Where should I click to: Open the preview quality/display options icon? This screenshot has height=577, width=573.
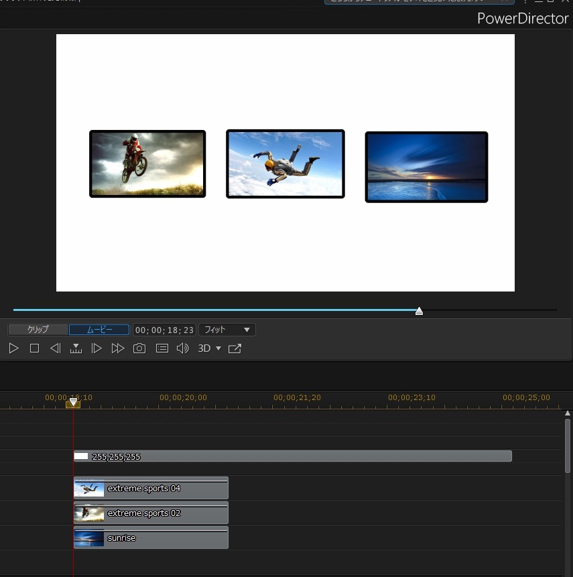point(162,348)
